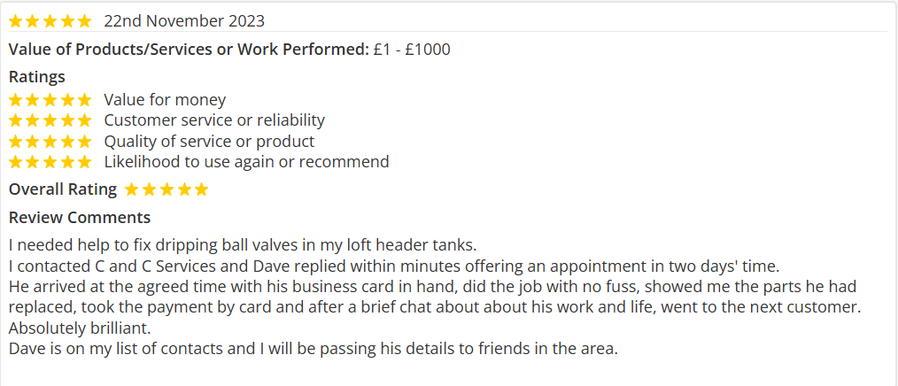The height and width of the screenshot is (386, 898).
Task: Click the Value for money label text
Action: pos(165,100)
